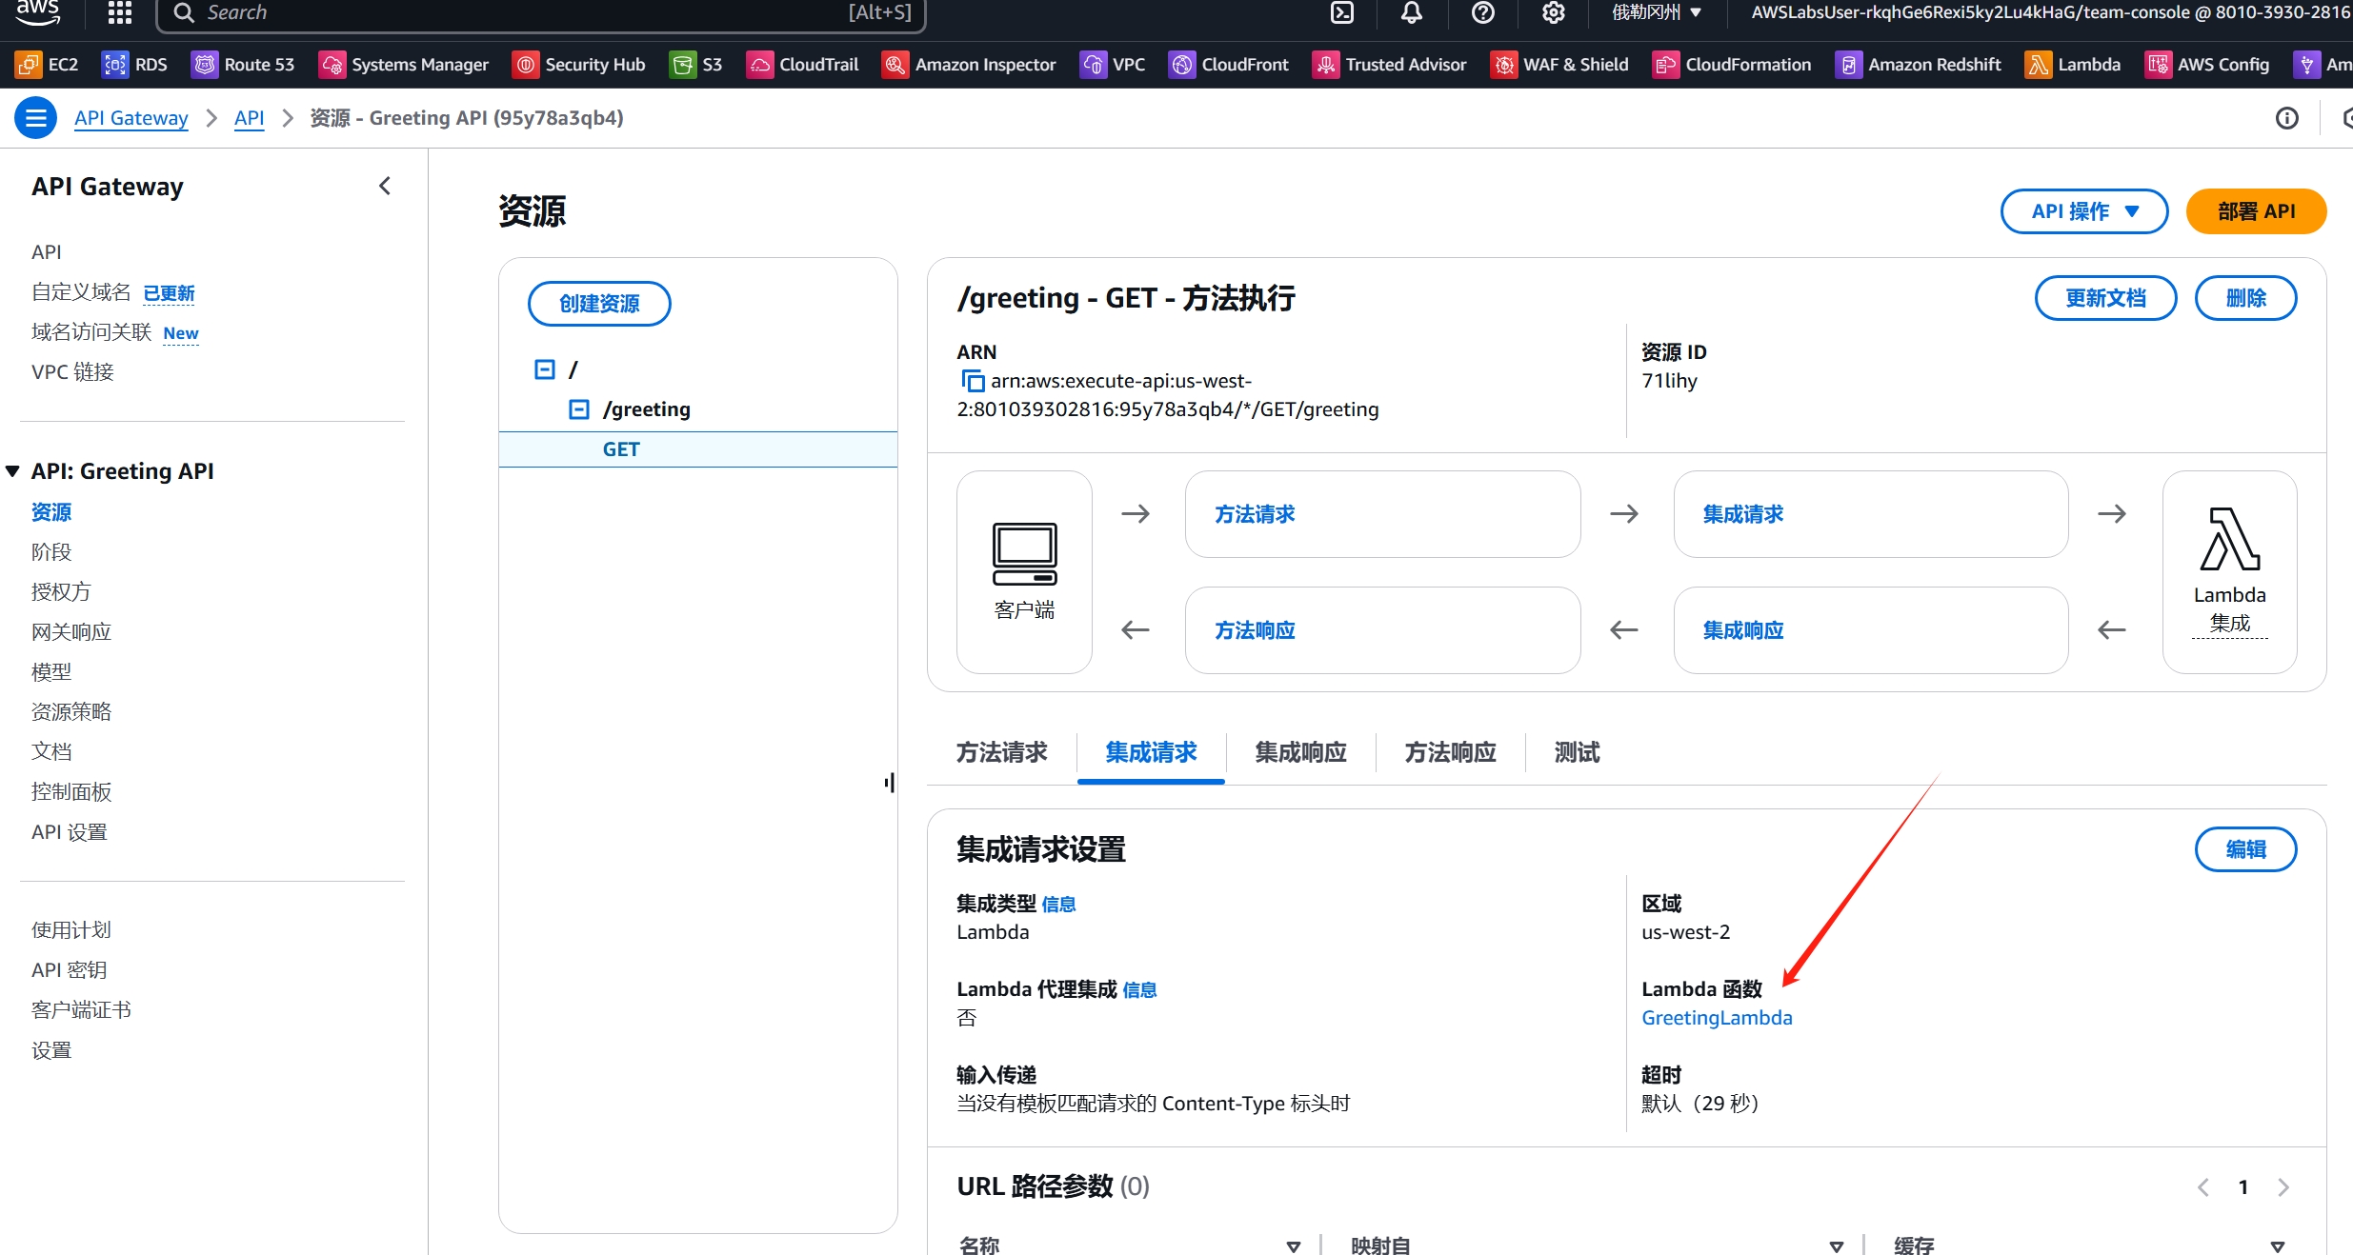Image resolution: width=2353 pixels, height=1255 pixels.
Task: Open 使用计划 in side navigation
Action: click(71, 930)
